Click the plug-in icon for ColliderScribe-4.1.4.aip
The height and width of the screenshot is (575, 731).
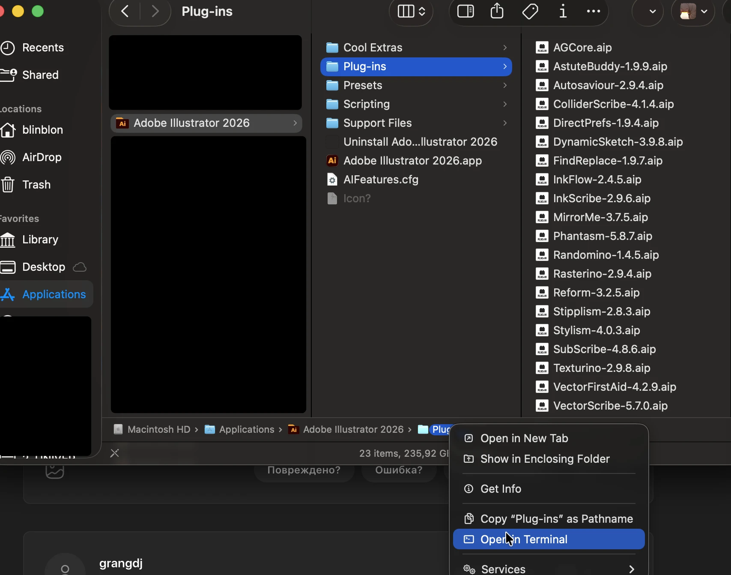tap(542, 104)
